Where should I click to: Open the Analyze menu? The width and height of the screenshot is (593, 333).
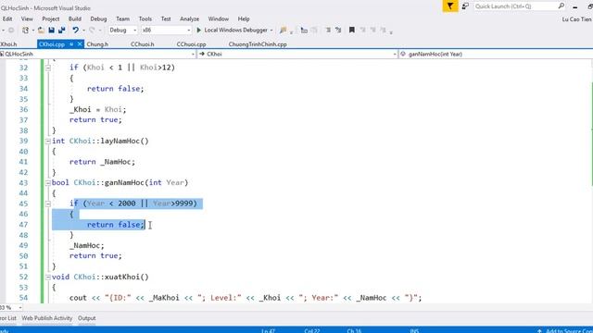pos(189,18)
